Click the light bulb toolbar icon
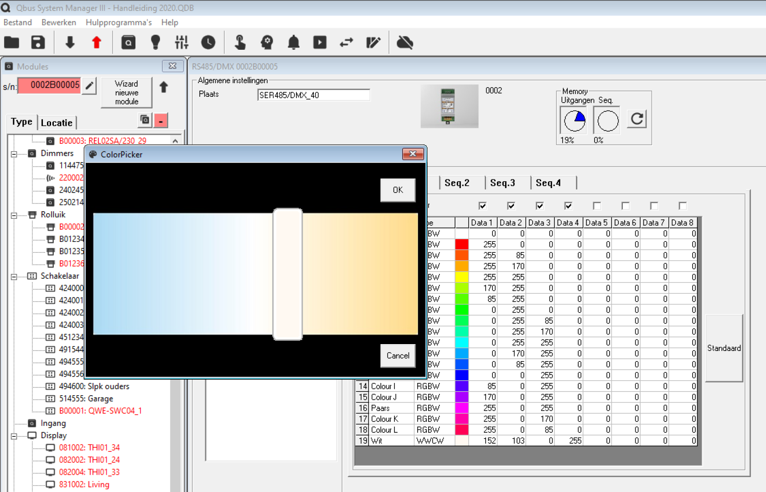This screenshot has width=766, height=492. pos(155,42)
